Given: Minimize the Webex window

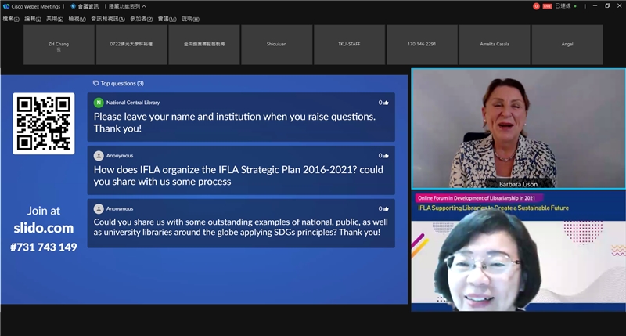Looking at the screenshot, I should (595, 6).
